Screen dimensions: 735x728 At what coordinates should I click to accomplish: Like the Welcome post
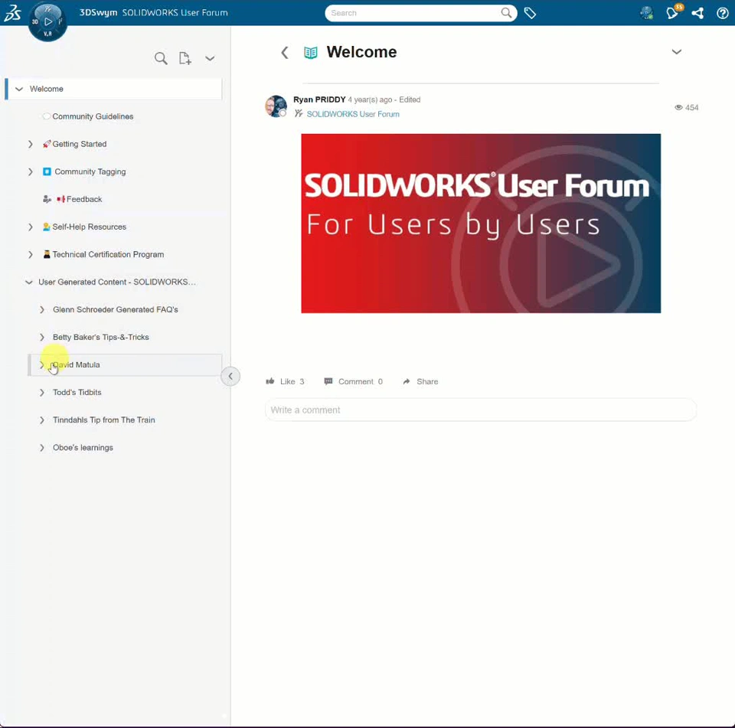click(285, 381)
